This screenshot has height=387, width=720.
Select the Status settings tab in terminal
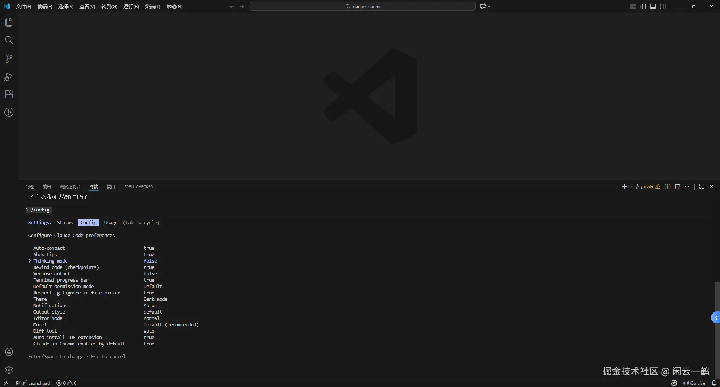click(x=65, y=223)
